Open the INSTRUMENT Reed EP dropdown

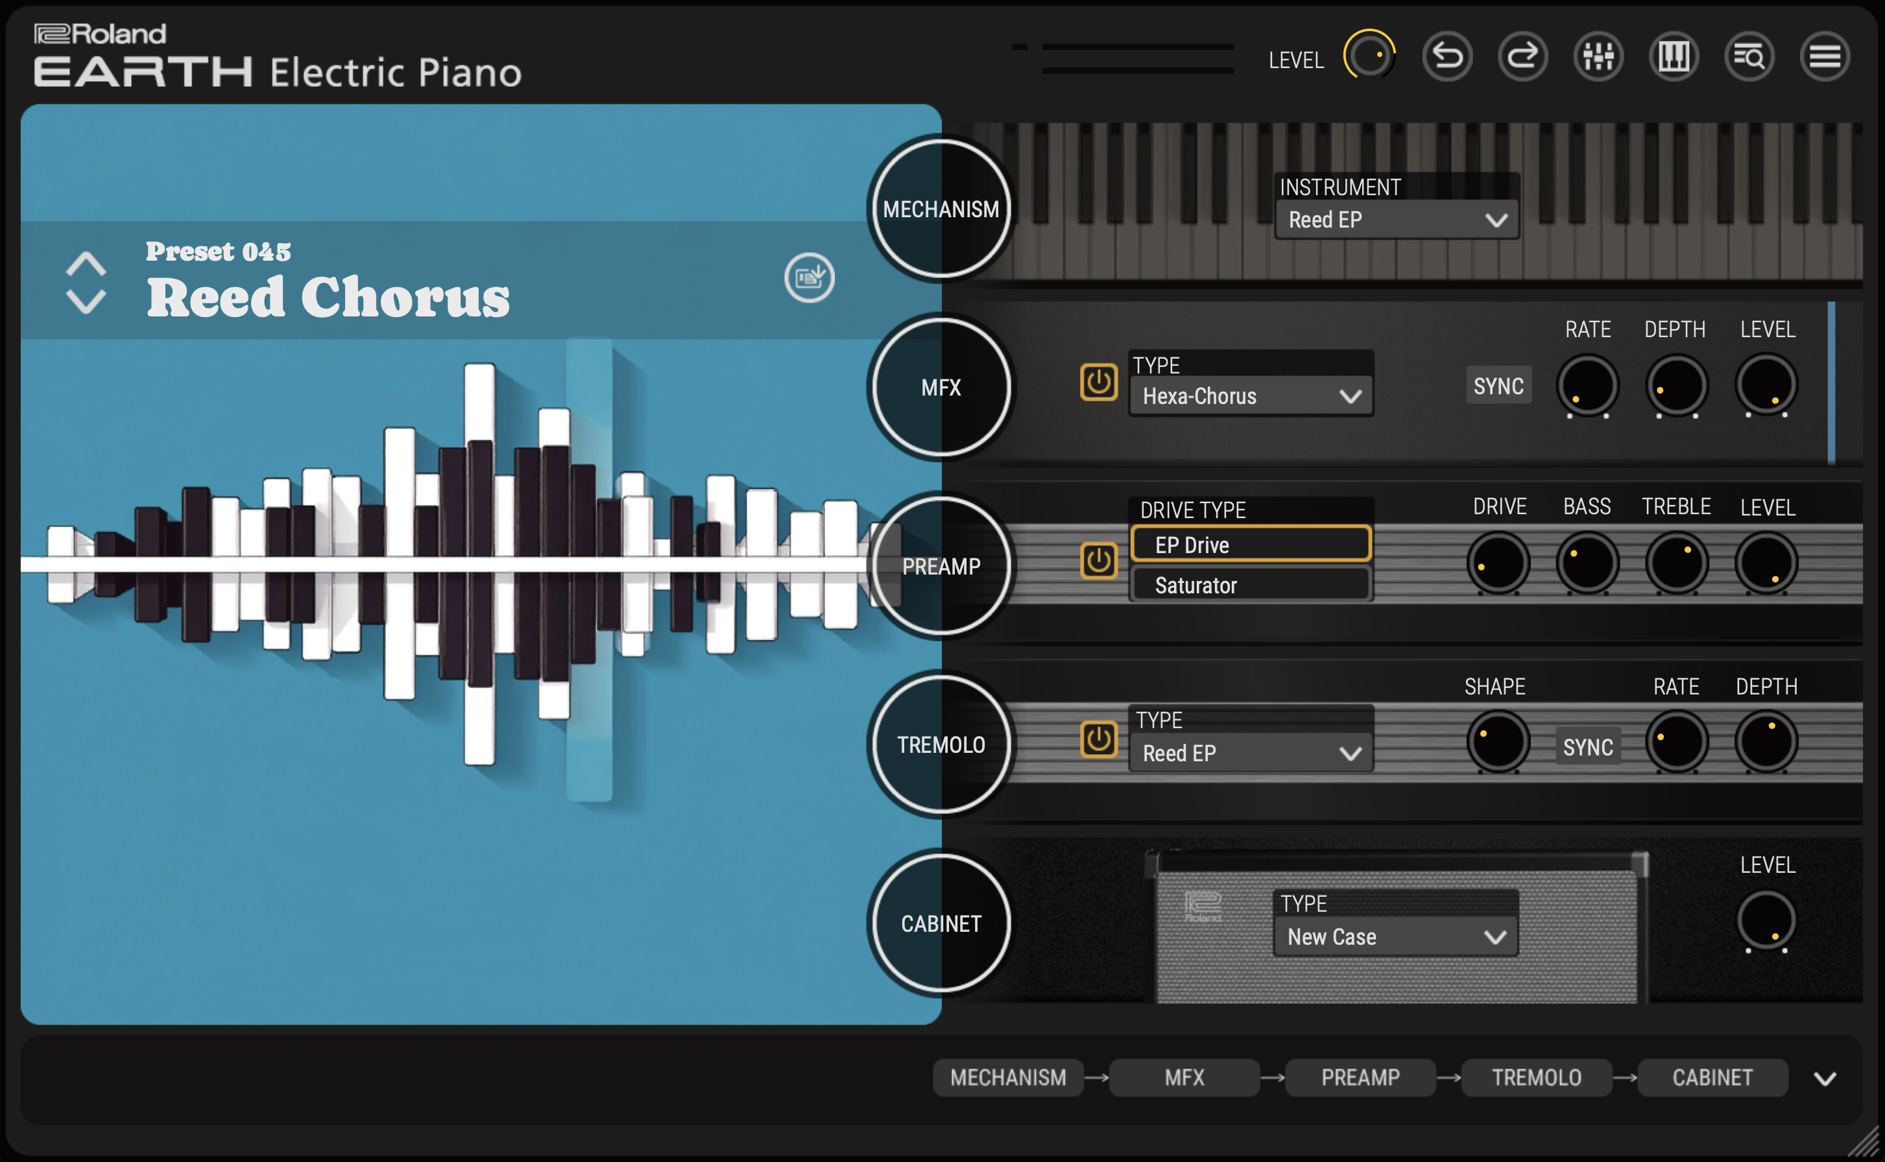point(1396,220)
